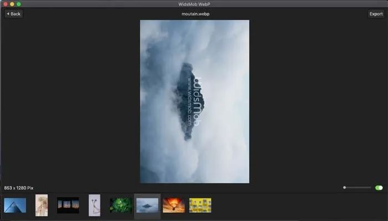
Task: Click the 853 x 1280 Pix dimensions label
Action: (19, 188)
